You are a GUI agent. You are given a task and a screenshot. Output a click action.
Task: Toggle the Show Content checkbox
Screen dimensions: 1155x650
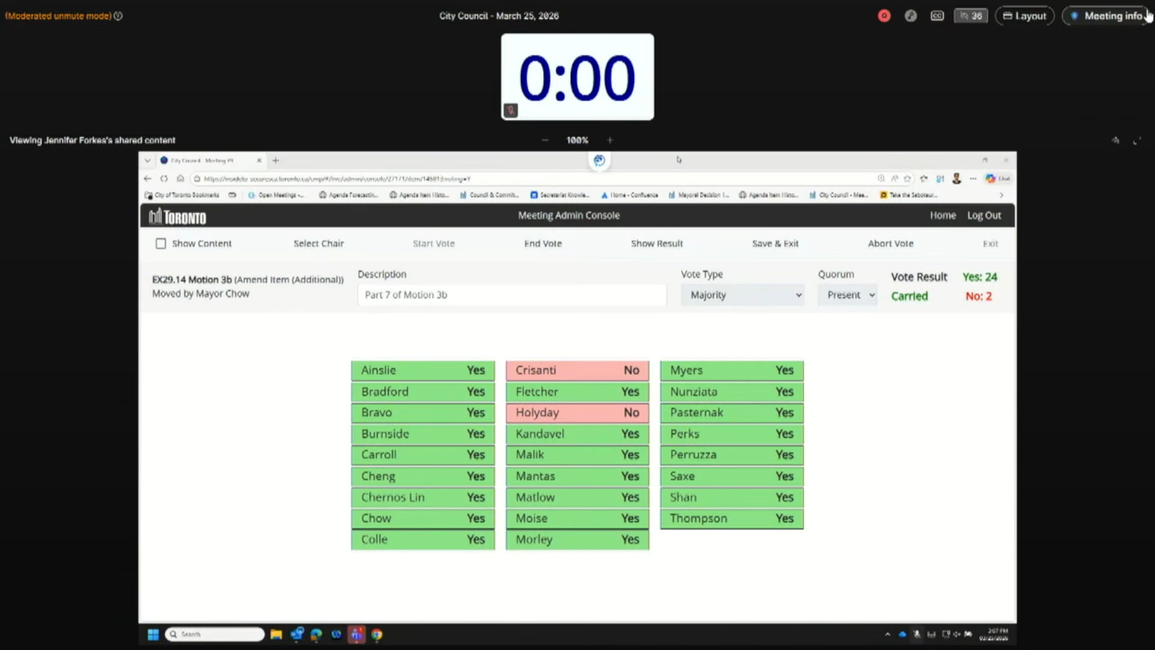[x=161, y=244]
